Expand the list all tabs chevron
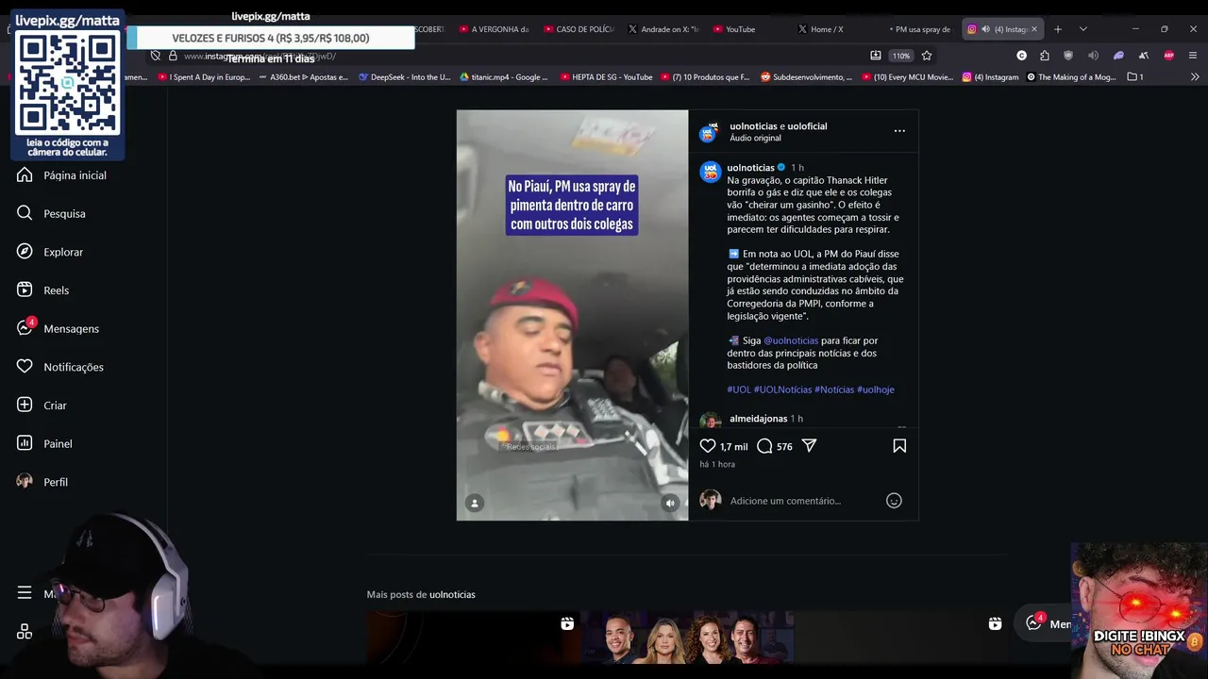 pos(1082,29)
